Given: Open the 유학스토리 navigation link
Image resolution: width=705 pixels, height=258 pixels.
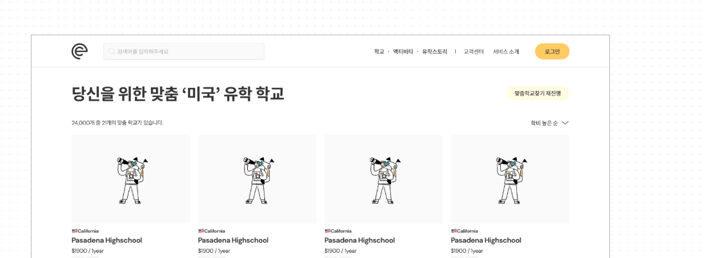Looking at the screenshot, I should (434, 52).
